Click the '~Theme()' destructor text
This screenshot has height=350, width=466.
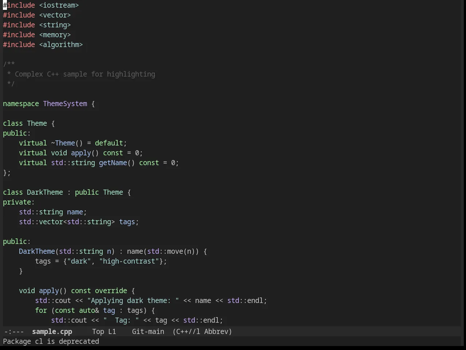tap(67, 143)
